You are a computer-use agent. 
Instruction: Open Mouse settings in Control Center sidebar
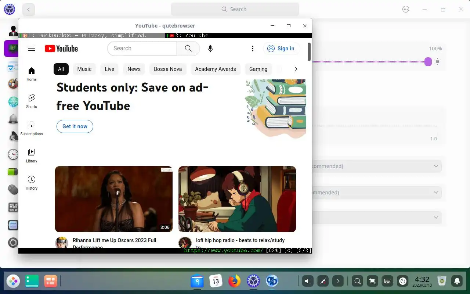pos(13,190)
